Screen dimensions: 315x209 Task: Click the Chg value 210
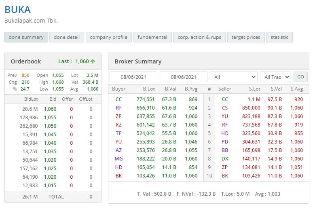pos(25,82)
